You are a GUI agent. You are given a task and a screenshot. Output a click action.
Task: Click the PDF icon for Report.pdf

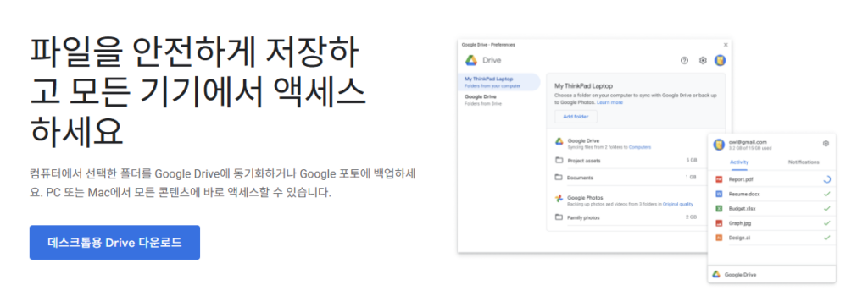coord(719,179)
